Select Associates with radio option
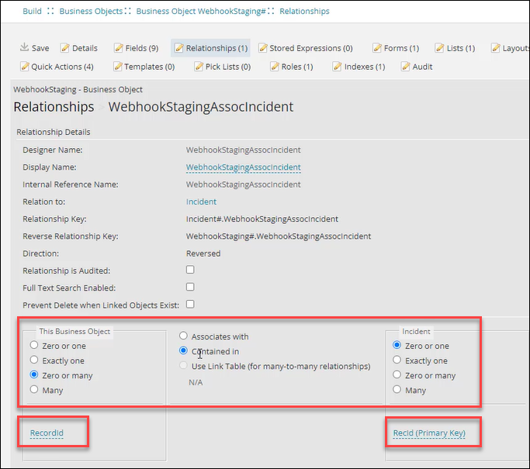530x469 pixels. pos(183,336)
